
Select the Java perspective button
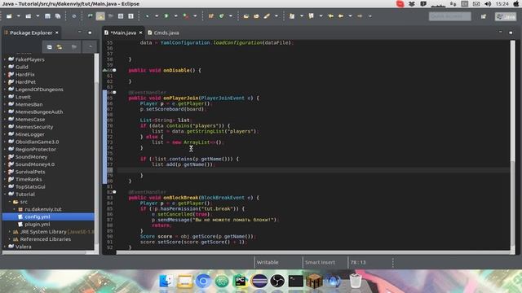506,16
